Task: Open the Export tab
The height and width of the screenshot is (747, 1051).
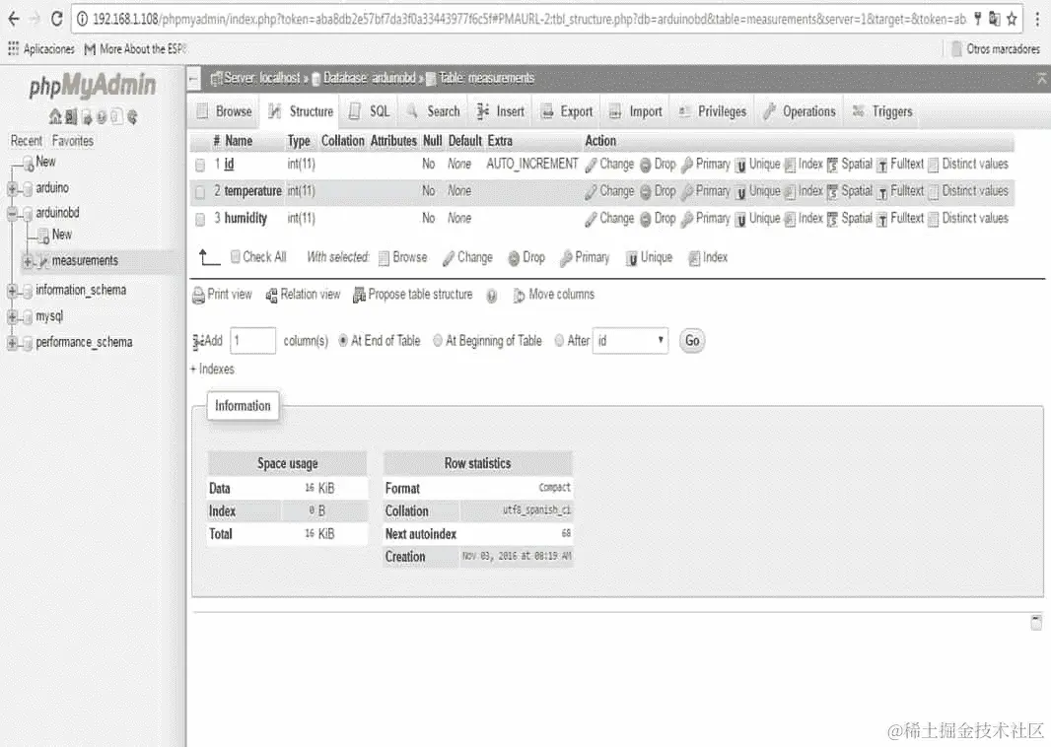Action: coord(567,112)
